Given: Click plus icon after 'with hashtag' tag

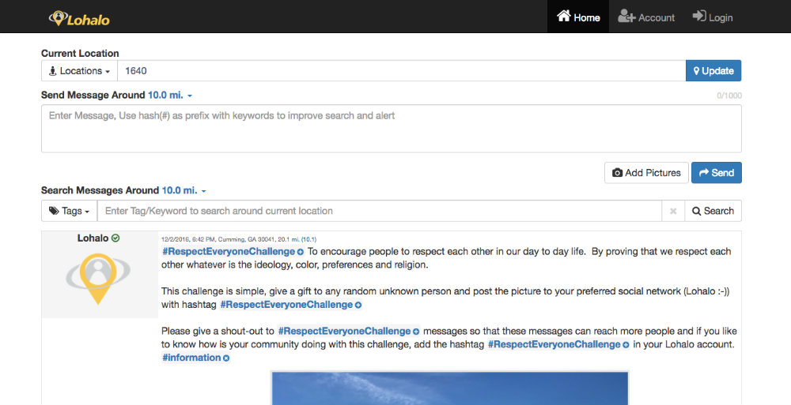Looking at the screenshot, I should point(358,305).
